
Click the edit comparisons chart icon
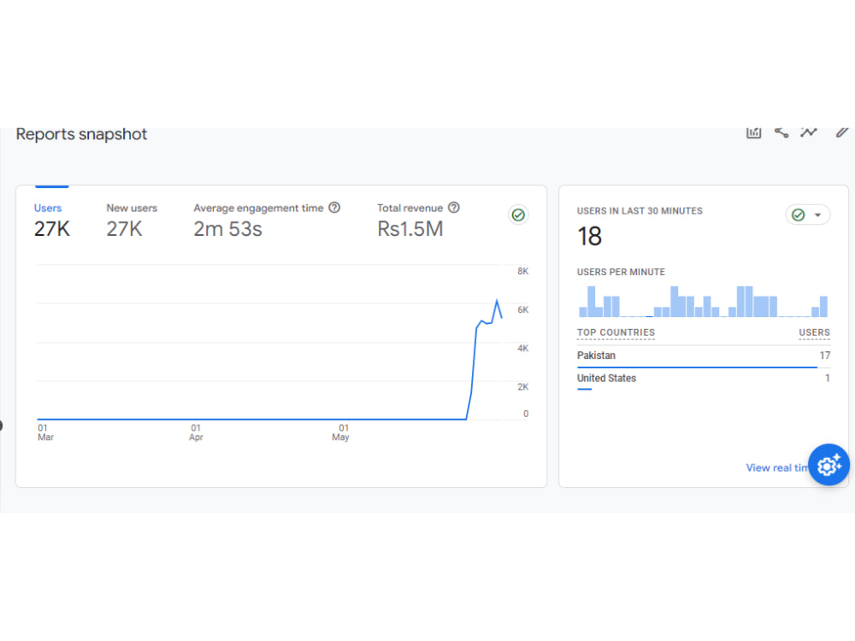(x=753, y=132)
